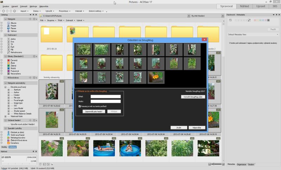Toggle the marker next to Označeno item
281x170 pixels.
click(2, 143)
